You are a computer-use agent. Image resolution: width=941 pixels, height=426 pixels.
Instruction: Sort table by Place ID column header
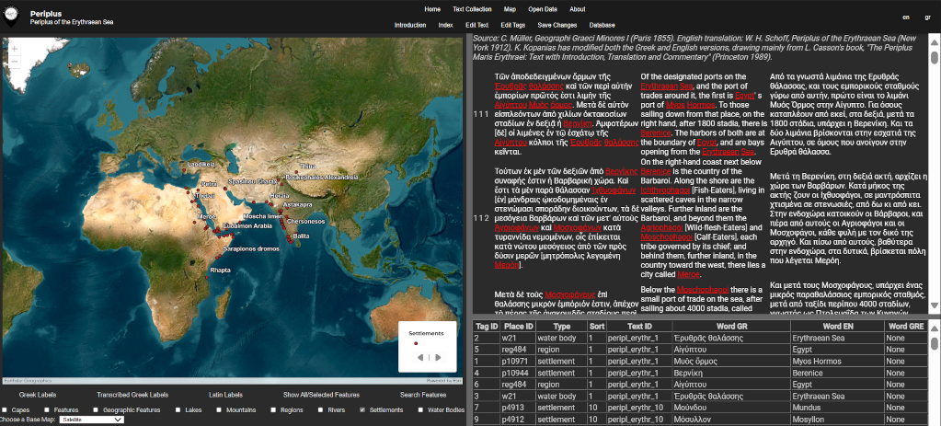[x=517, y=326]
